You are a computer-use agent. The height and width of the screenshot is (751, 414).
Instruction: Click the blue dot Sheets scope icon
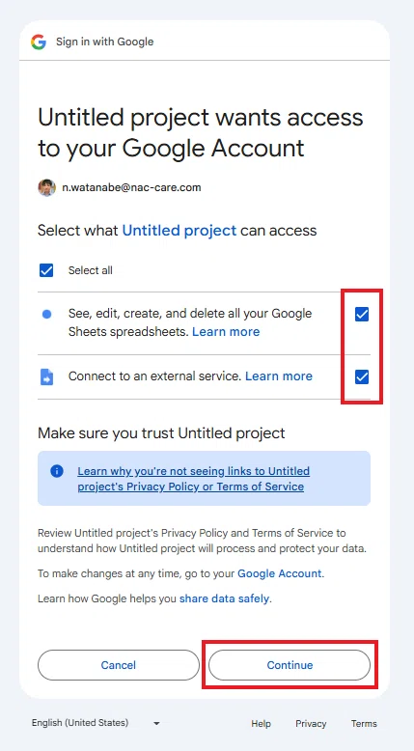pyautogui.click(x=46, y=314)
